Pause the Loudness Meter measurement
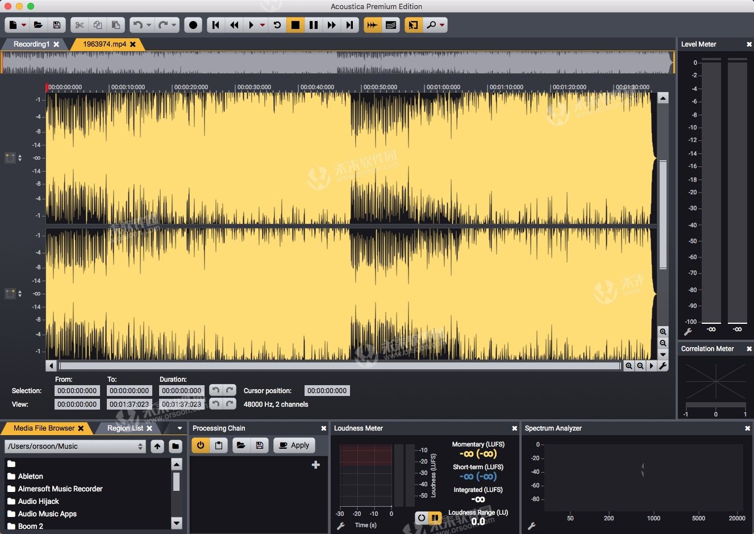Screen dimensions: 754x534 [435, 518]
